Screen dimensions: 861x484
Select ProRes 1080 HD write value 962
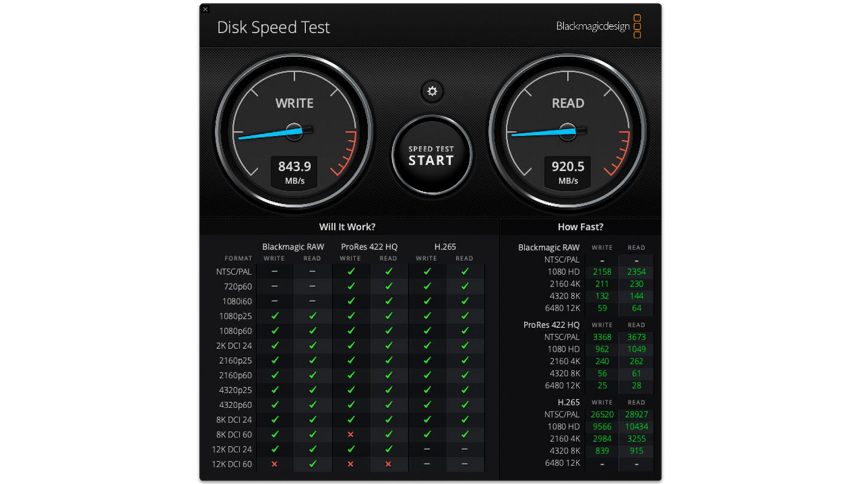click(x=602, y=349)
